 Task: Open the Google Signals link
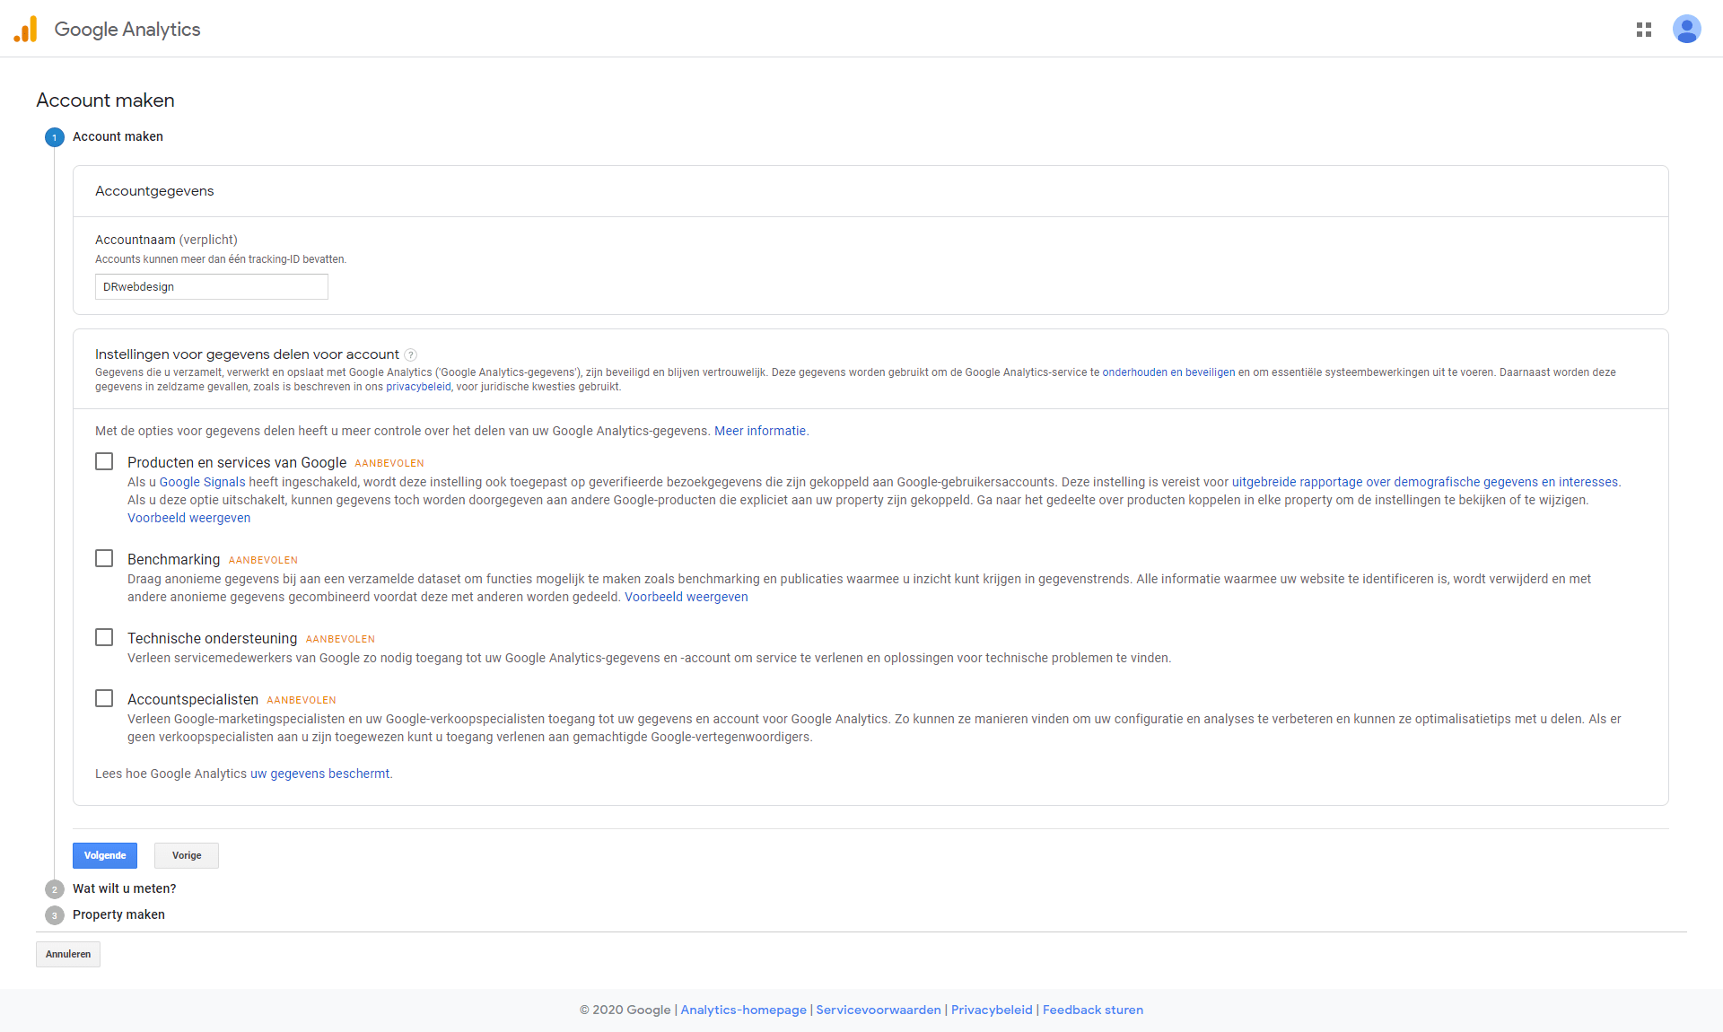coord(202,482)
